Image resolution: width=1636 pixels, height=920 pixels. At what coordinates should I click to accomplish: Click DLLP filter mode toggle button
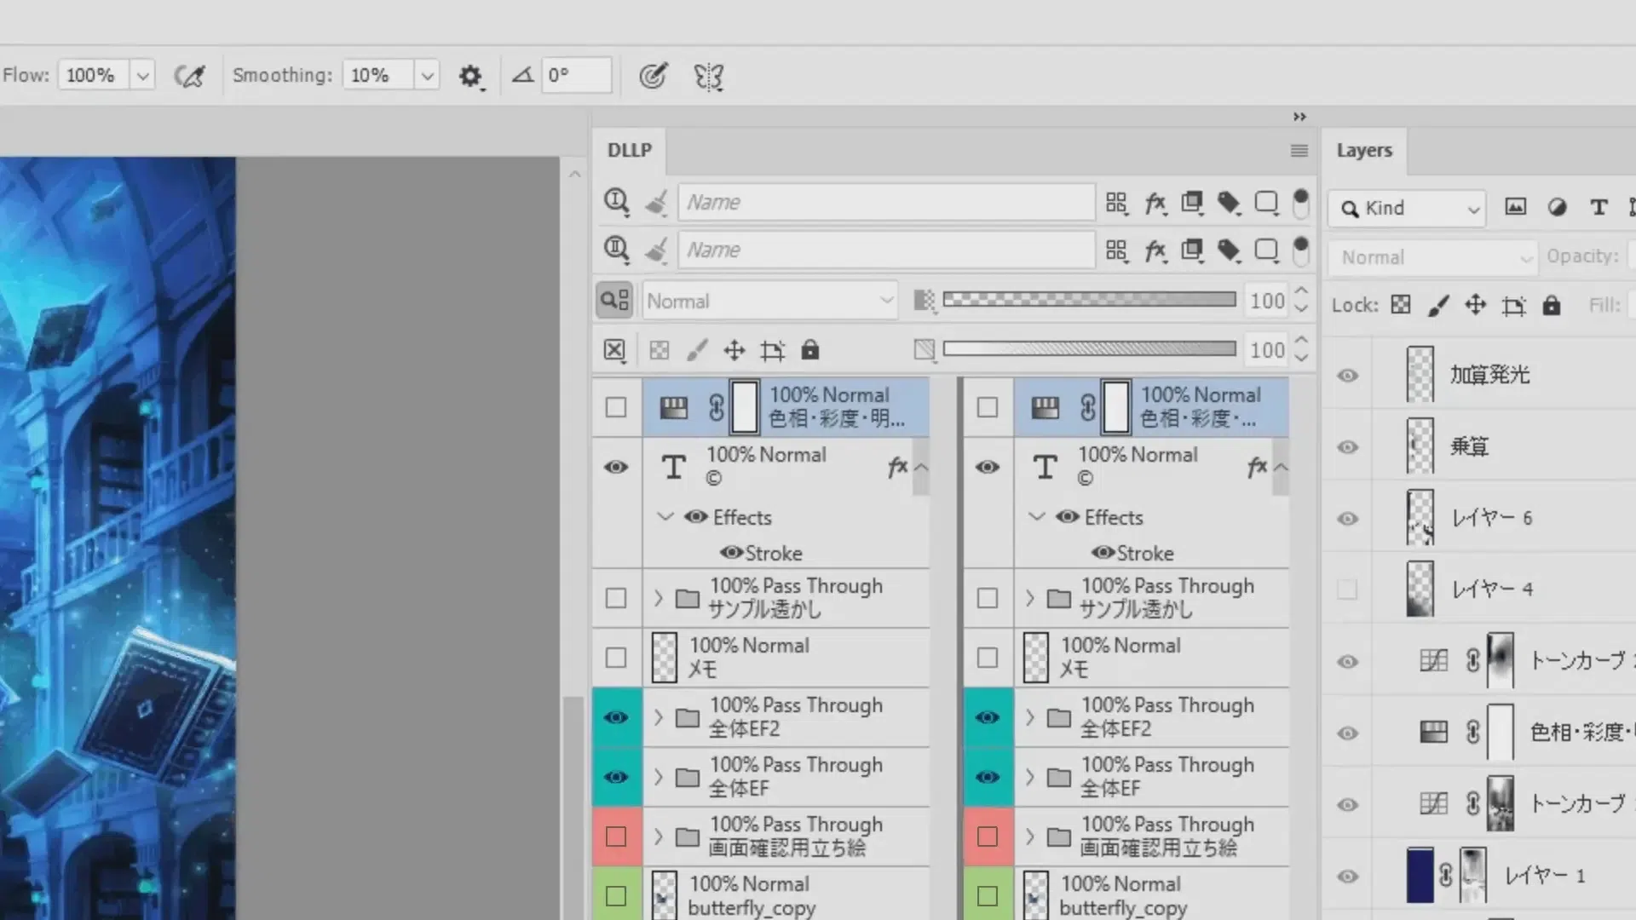click(x=614, y=300)
